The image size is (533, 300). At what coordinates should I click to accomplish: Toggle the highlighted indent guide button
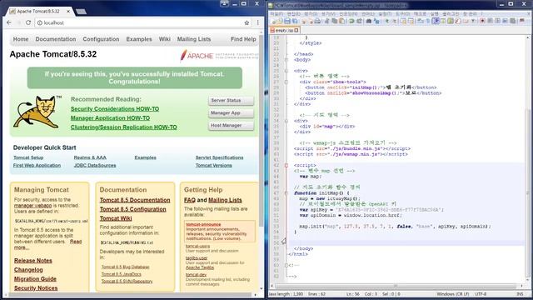[x=436, y=21]
